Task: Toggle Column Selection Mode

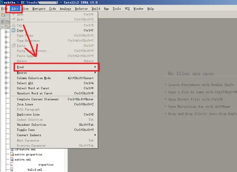Action: (x=54, y=78)
